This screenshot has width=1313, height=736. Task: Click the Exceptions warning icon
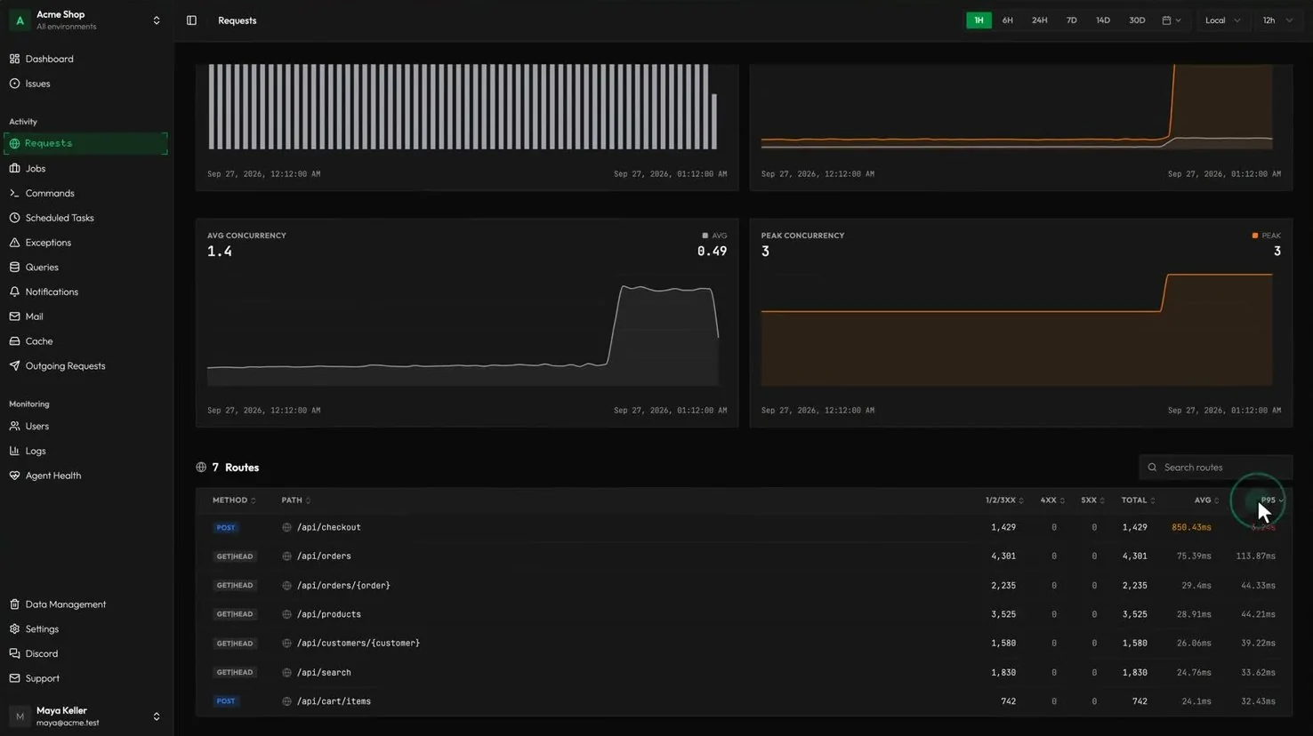[x=14, y=243]
